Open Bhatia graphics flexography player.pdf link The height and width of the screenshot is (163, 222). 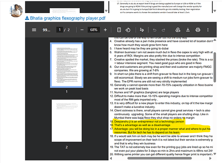(x=67, y=18)
